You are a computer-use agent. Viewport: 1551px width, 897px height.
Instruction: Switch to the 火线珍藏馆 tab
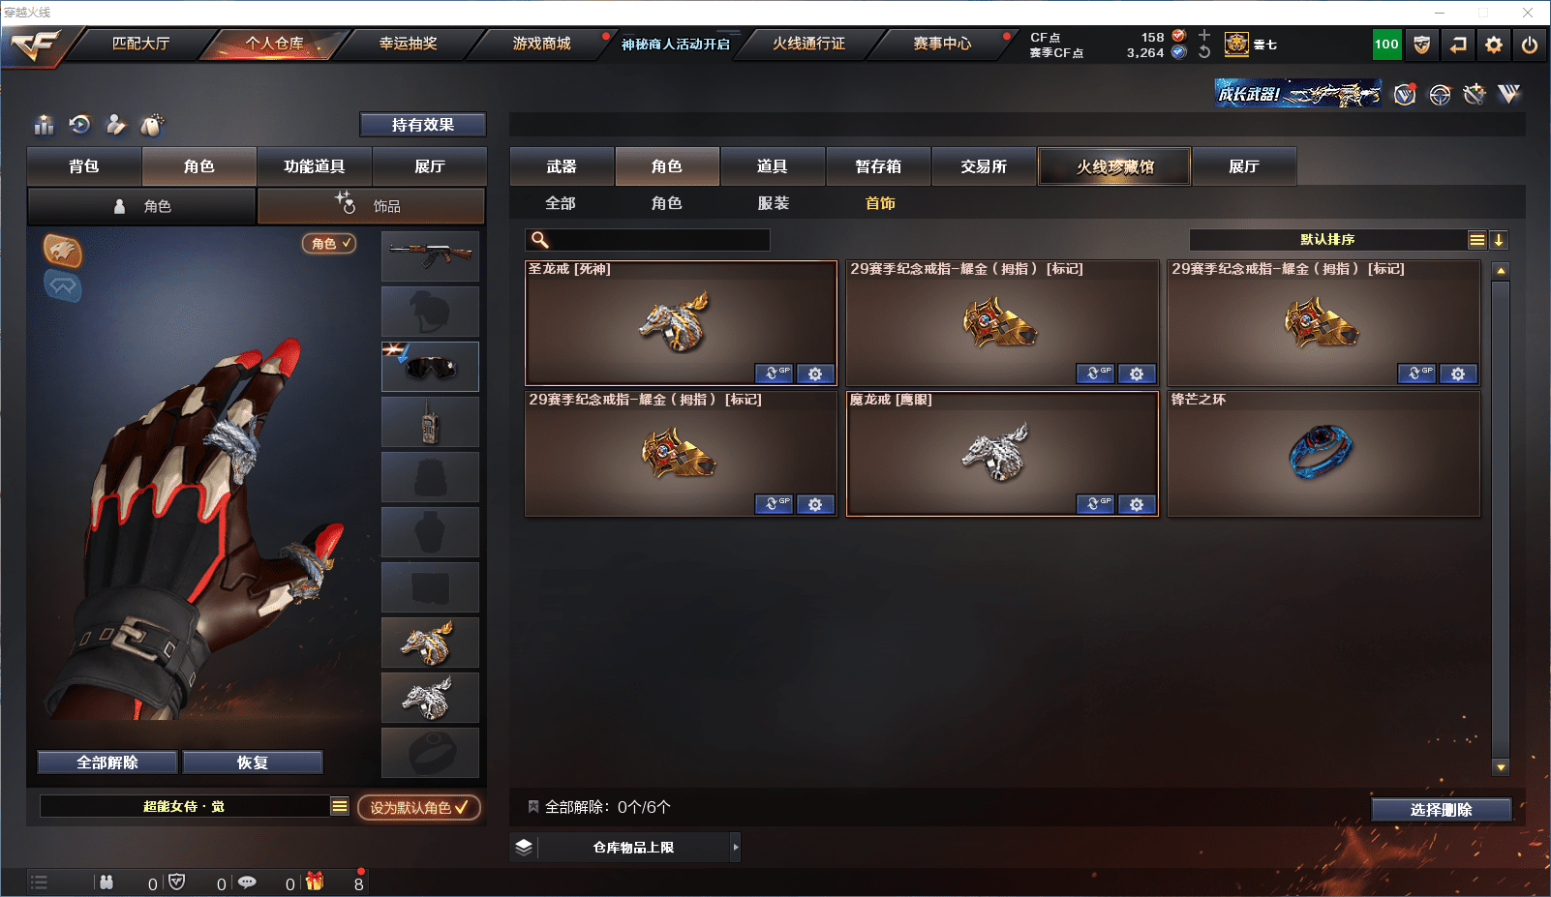[1114, 166]
